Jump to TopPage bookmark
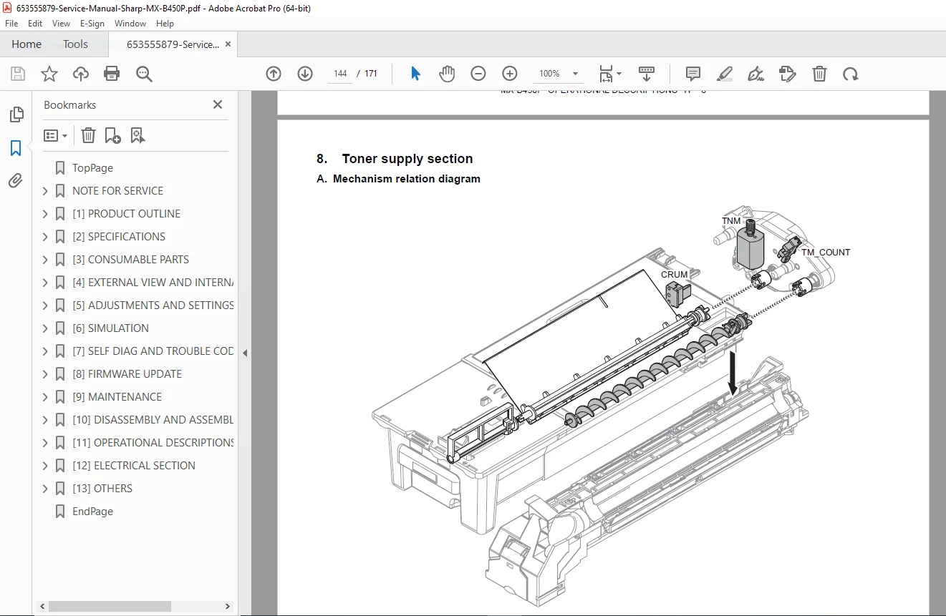946x616 pixels. 92,168
